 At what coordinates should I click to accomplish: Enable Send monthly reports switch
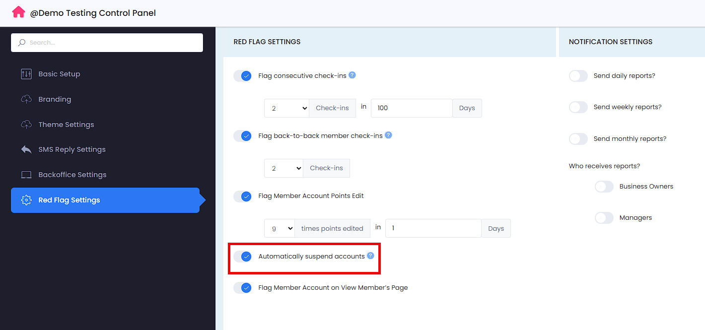coord(578,139)
